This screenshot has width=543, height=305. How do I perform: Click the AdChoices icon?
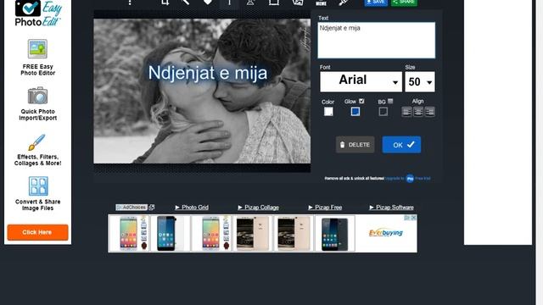(x=132, y=207)
